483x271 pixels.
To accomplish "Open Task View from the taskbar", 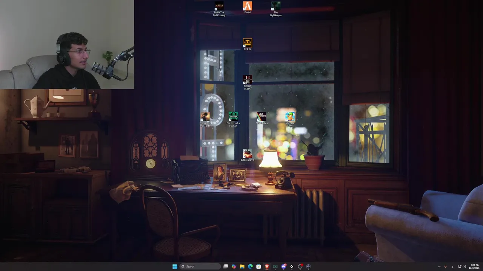I will (226, 266).
